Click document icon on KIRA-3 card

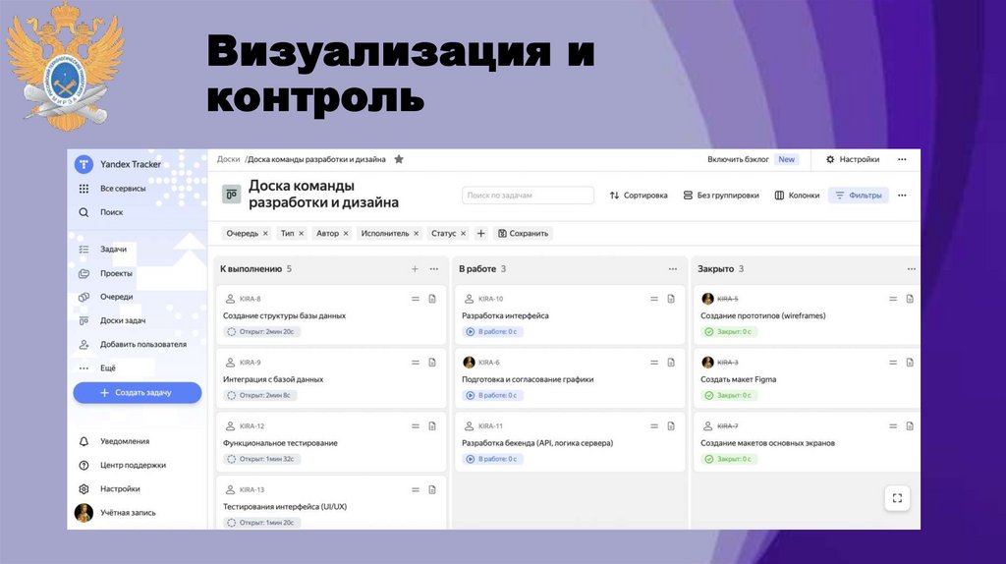[910, 363]
